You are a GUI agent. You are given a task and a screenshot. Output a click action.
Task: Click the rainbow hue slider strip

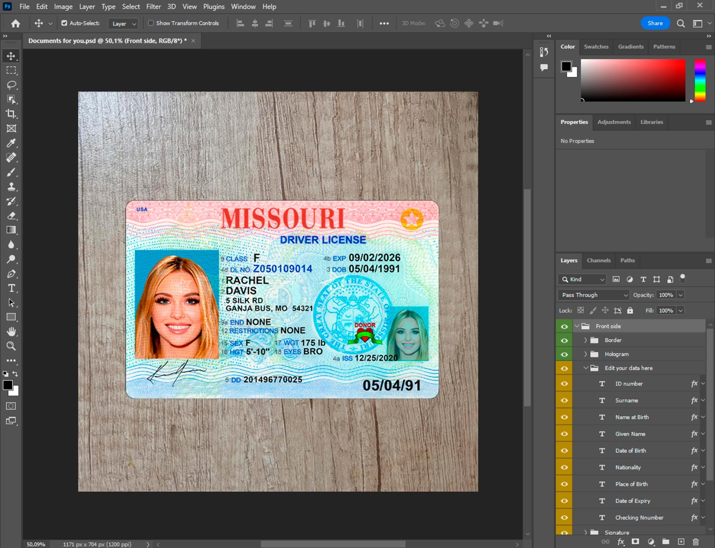699,80
